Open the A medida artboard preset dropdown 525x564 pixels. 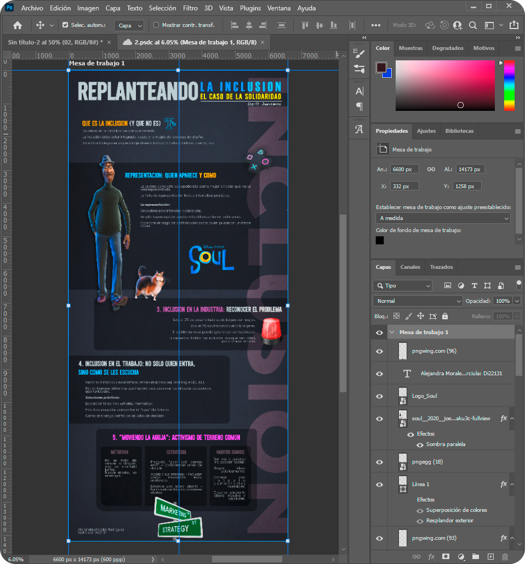pos(443,218)
